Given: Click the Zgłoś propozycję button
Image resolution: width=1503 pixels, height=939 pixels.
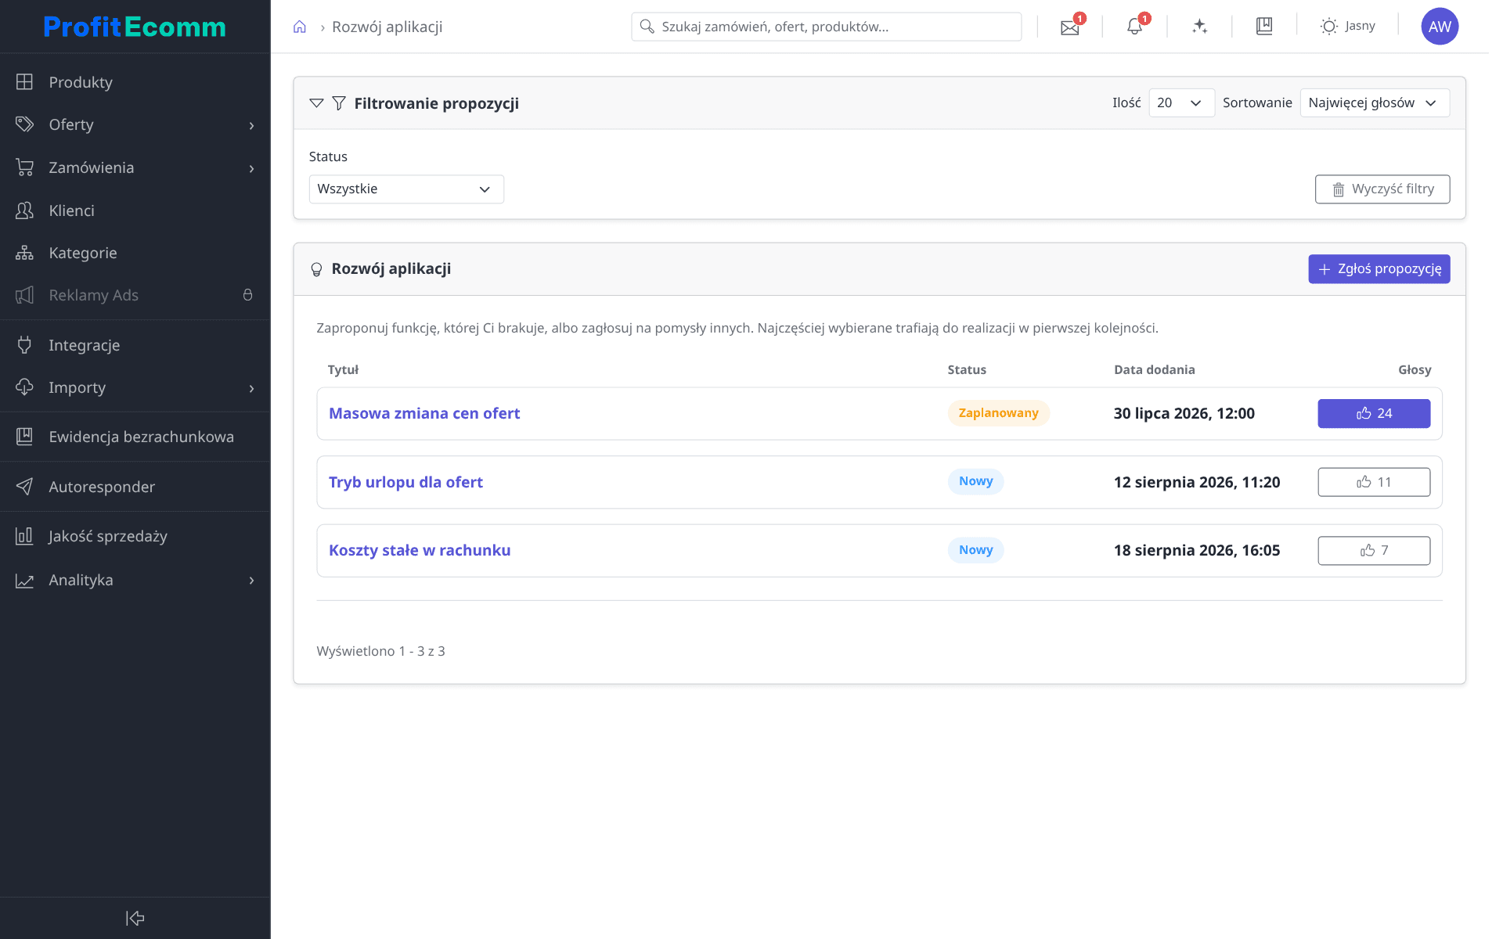Looking at the screenshot, I should pyautogui.click(x=1379, y=269).
